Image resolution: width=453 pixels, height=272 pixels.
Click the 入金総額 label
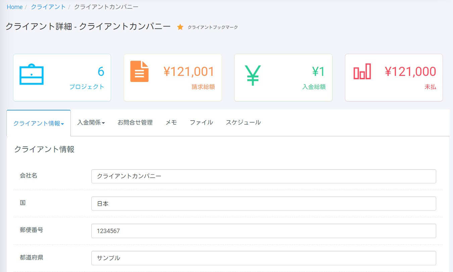(x=314, y=87)
